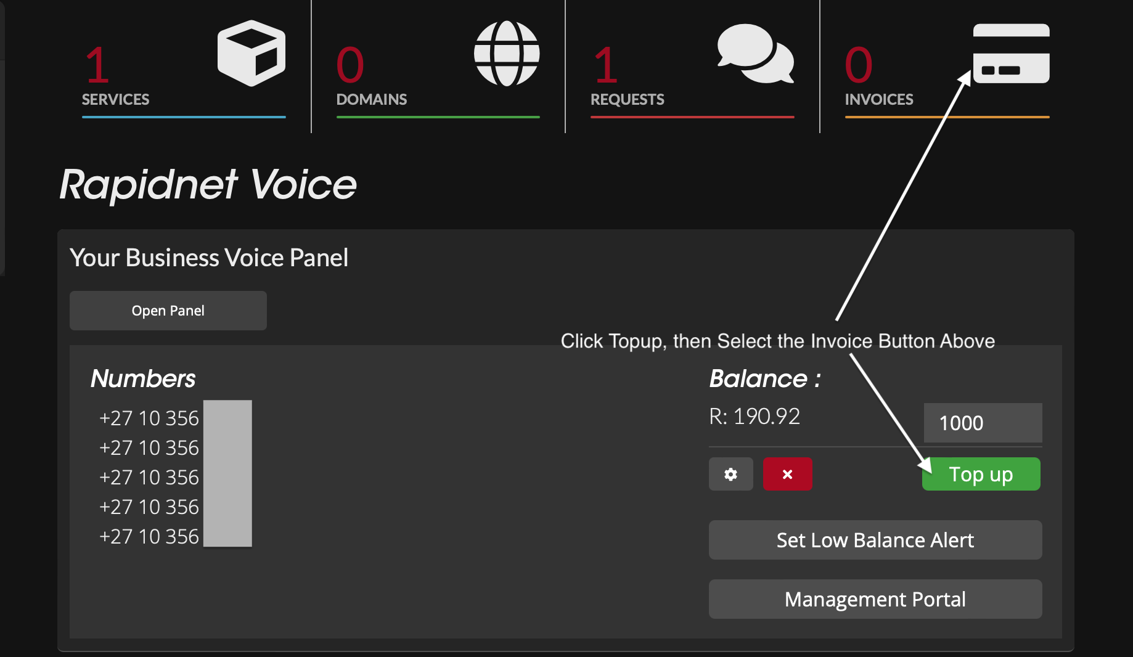Click the red Requests count number
The image size is (1133, 657).
click(x=606, y=65)
